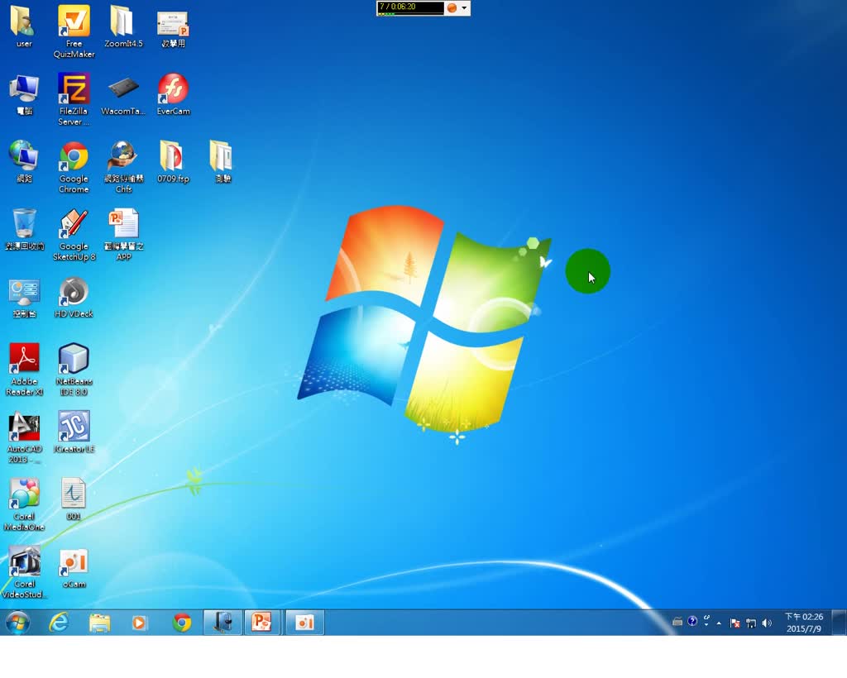This screenshot has height=678, width=847.
Task: Open the Network desktop icon
Action: (x=24, y=162)
